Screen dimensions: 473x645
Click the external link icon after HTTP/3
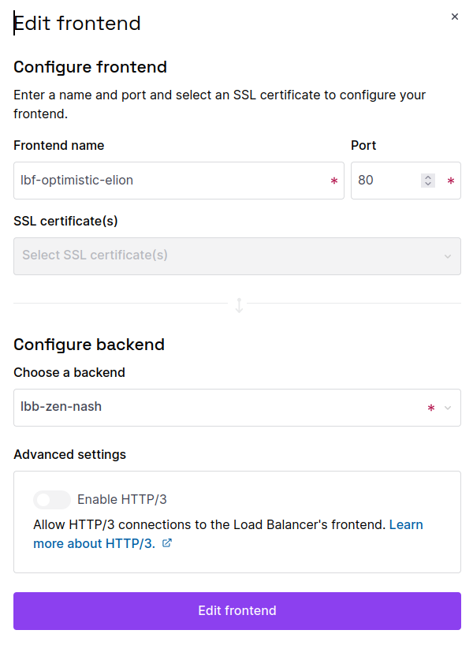(166, 543)
